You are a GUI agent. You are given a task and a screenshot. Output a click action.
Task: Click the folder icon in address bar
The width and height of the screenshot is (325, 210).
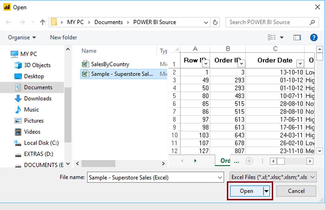pos(54,22)
